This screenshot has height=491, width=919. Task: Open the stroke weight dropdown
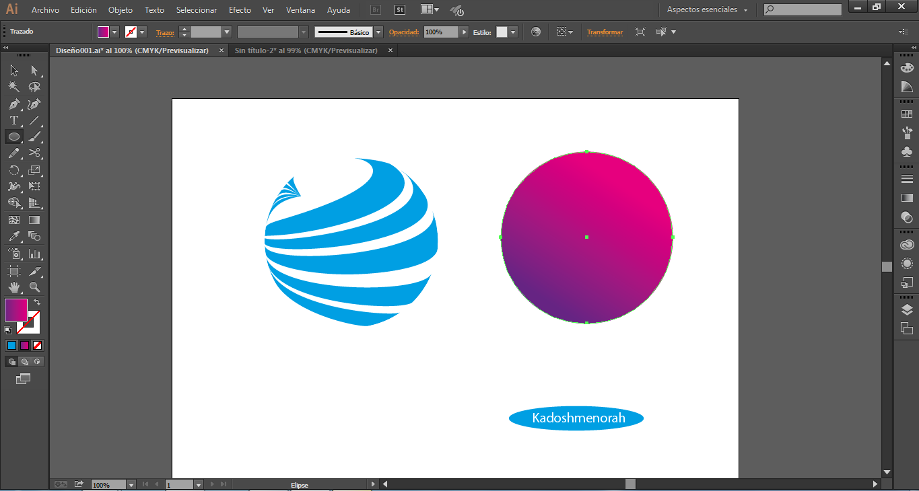227,32
